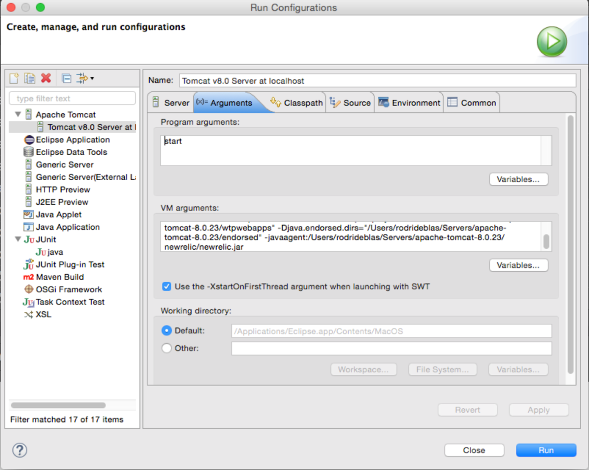Click in the VM arguments text area
The height and width of the screenshot is (470, 589).
pyautogui.click(x=351, y=237)
